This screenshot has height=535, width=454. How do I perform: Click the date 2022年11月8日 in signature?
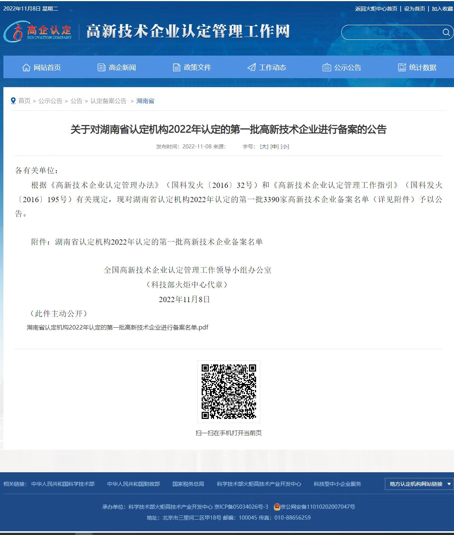click(184, 299)
